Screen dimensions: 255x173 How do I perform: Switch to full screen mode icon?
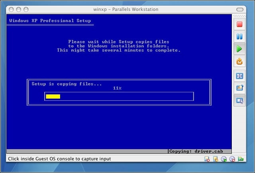[x=239, y=76]
